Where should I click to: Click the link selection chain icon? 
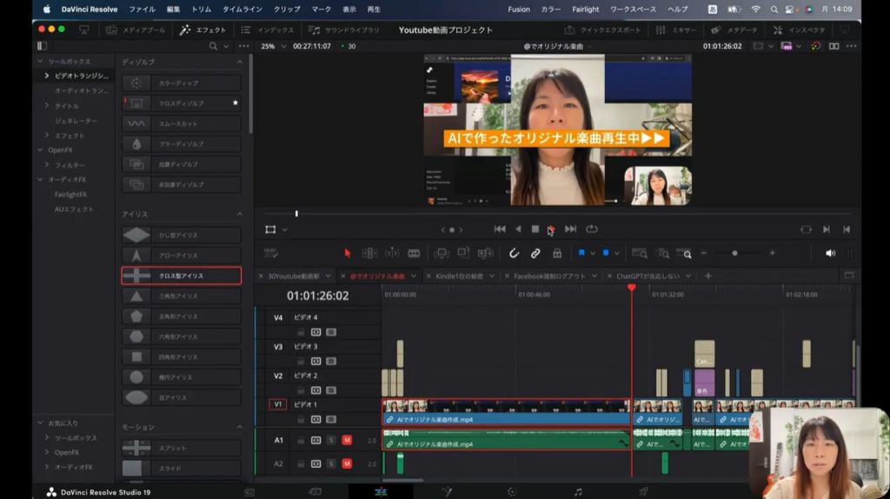pos(535,253)
